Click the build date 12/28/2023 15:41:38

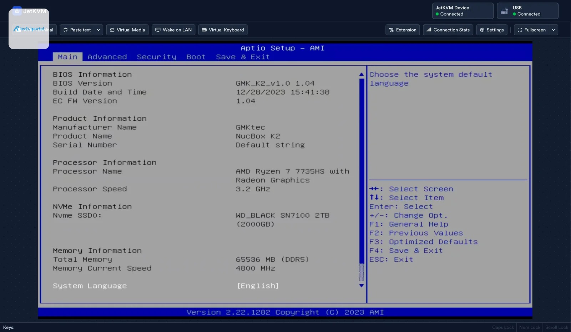pyautogui.click(x=283, y=92)
